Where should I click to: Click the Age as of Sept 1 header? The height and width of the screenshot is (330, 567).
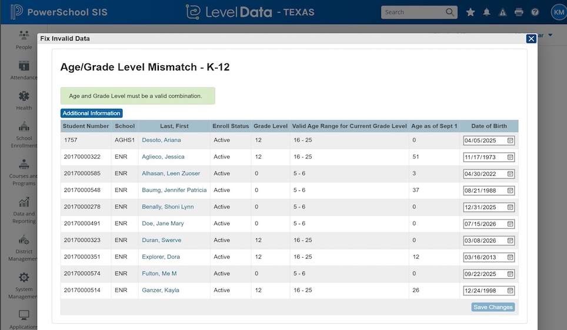[x=434, y=126]
